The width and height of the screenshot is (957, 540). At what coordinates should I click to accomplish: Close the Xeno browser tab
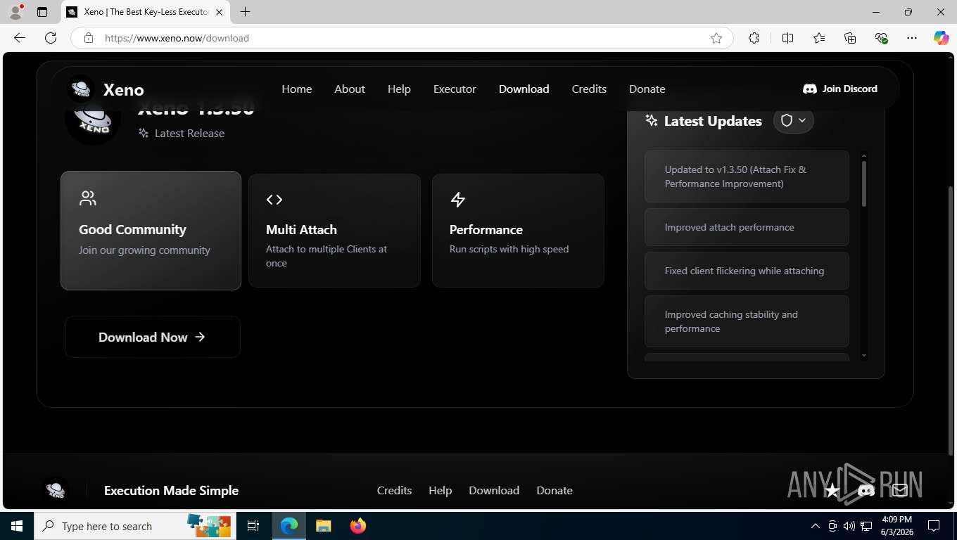pos(219,12)
